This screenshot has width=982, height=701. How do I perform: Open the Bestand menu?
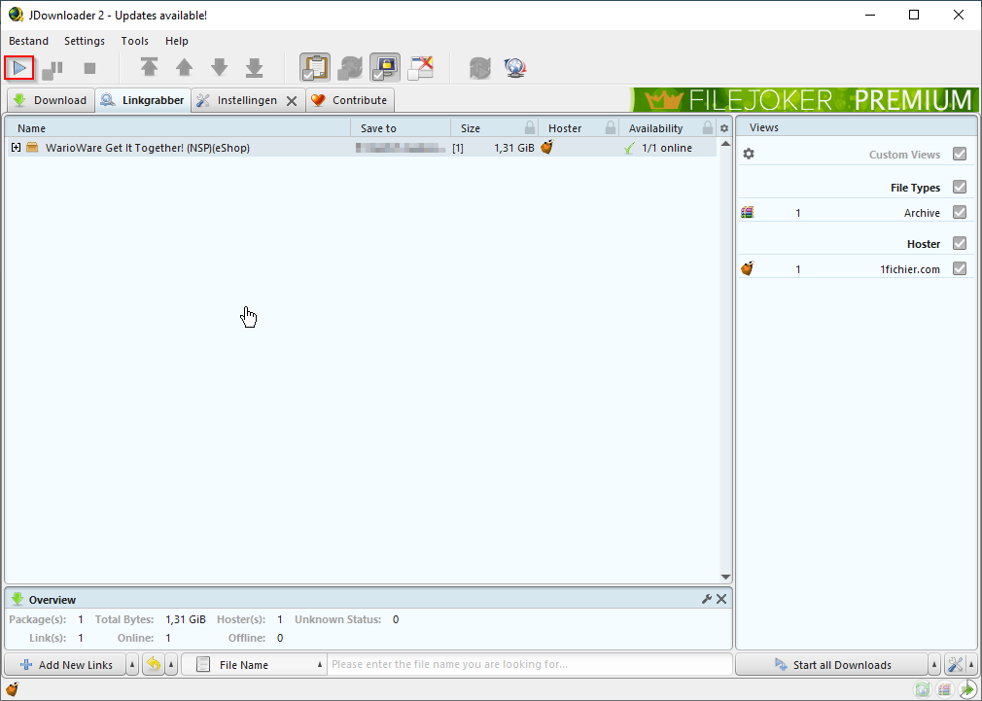[x=29, y=41]
